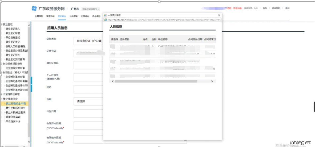Open 就业登记提交 in the sidebar tree
315x147 pixels.
coord(13,42)
